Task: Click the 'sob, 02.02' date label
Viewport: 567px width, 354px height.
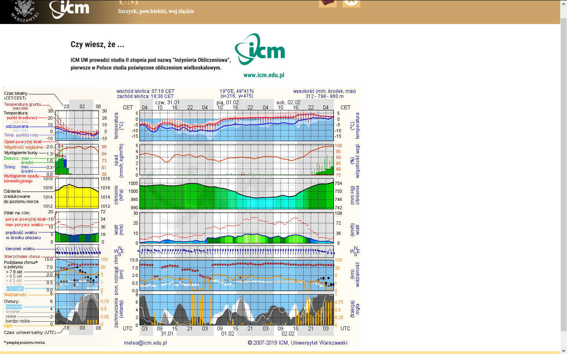Action: click(288, 102)
